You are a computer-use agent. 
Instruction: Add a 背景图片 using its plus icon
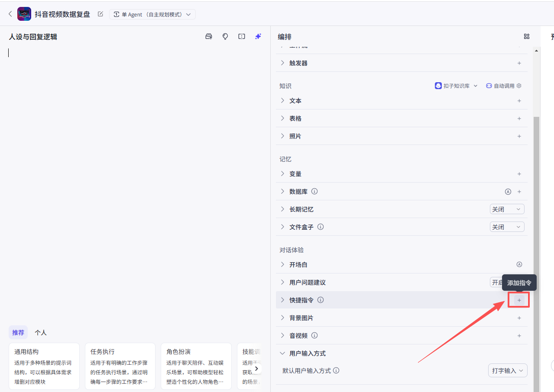tap(519, 318)
